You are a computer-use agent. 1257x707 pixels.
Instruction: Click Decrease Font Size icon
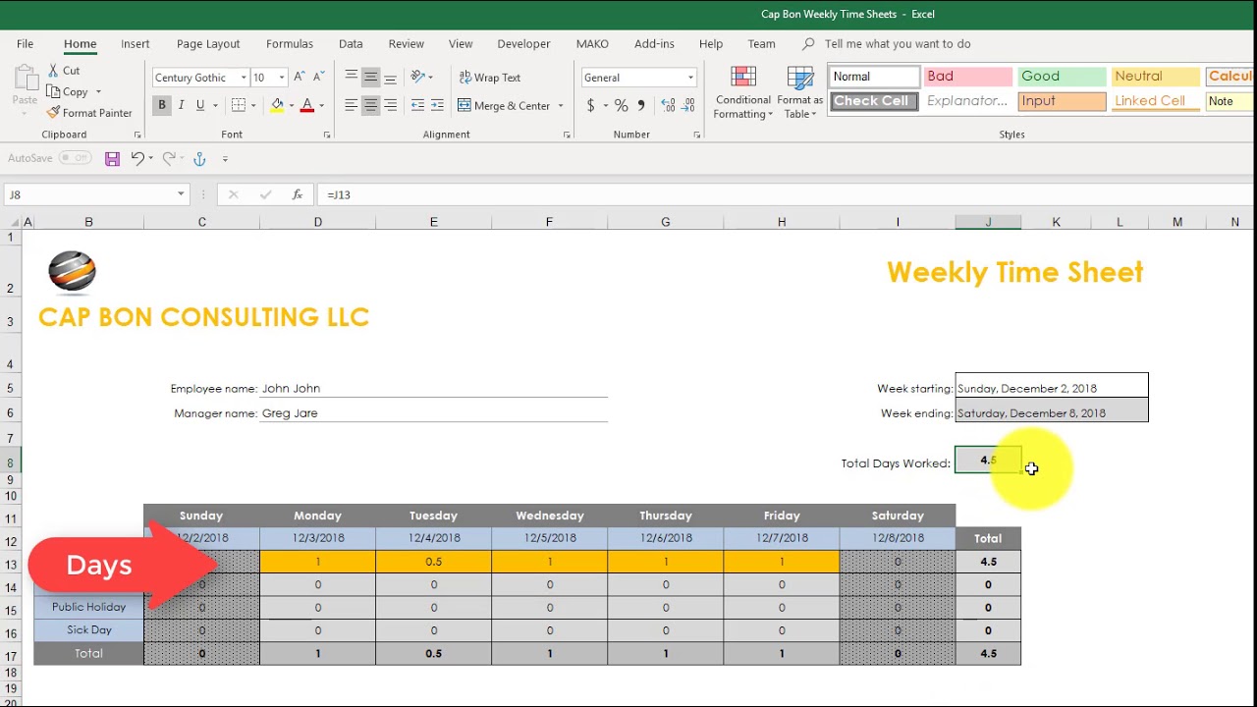coord(321,78)
